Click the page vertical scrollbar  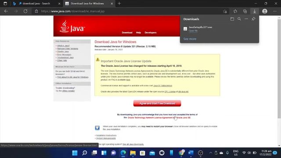tap(279, 69)
